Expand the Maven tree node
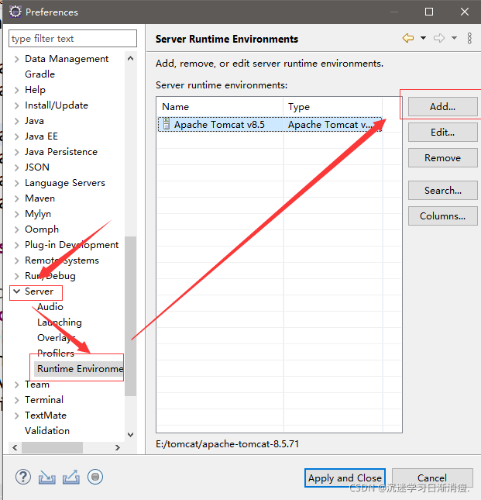This screenshot has width=481, height=500. coord(17,198)
